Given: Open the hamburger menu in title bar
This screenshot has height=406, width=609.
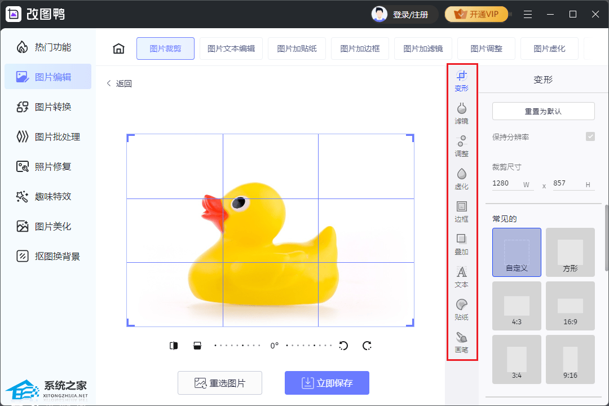Looking at the screenshot, I should pos(528,14).
